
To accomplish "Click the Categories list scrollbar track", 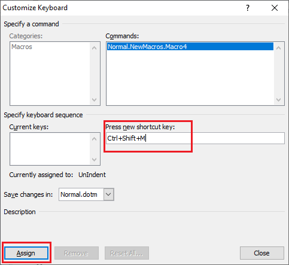I will tap(95, 74).
